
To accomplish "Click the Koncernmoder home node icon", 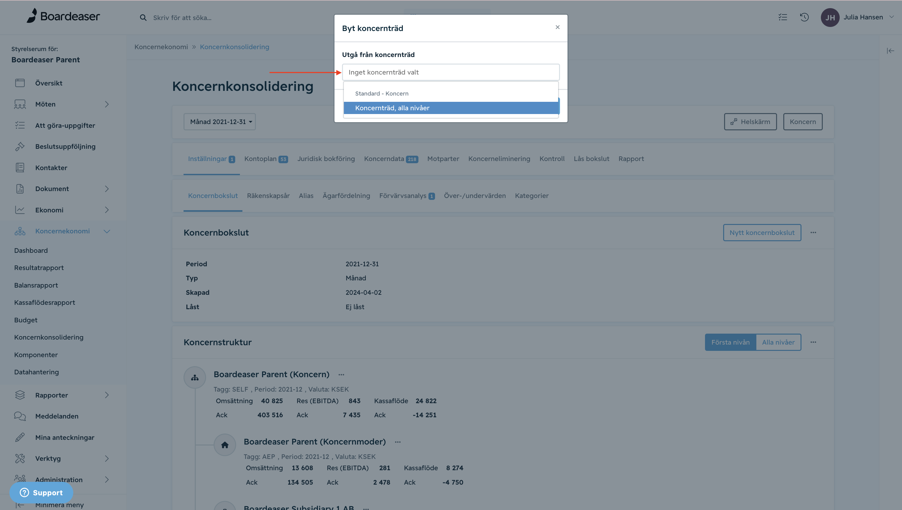I will pos(225,445).
